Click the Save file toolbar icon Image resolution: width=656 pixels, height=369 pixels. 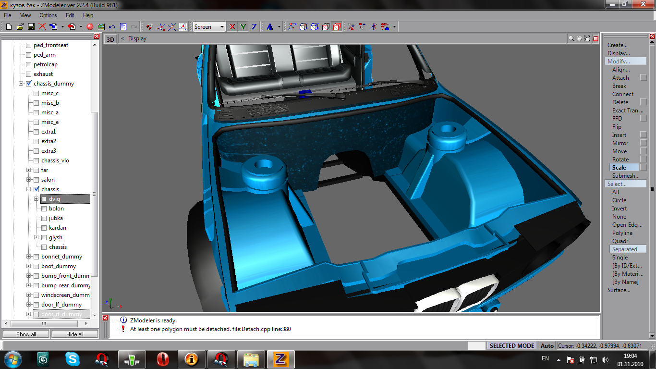coord(31,27)
